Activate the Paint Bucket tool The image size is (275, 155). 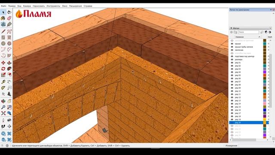click(x=3, y=18)
